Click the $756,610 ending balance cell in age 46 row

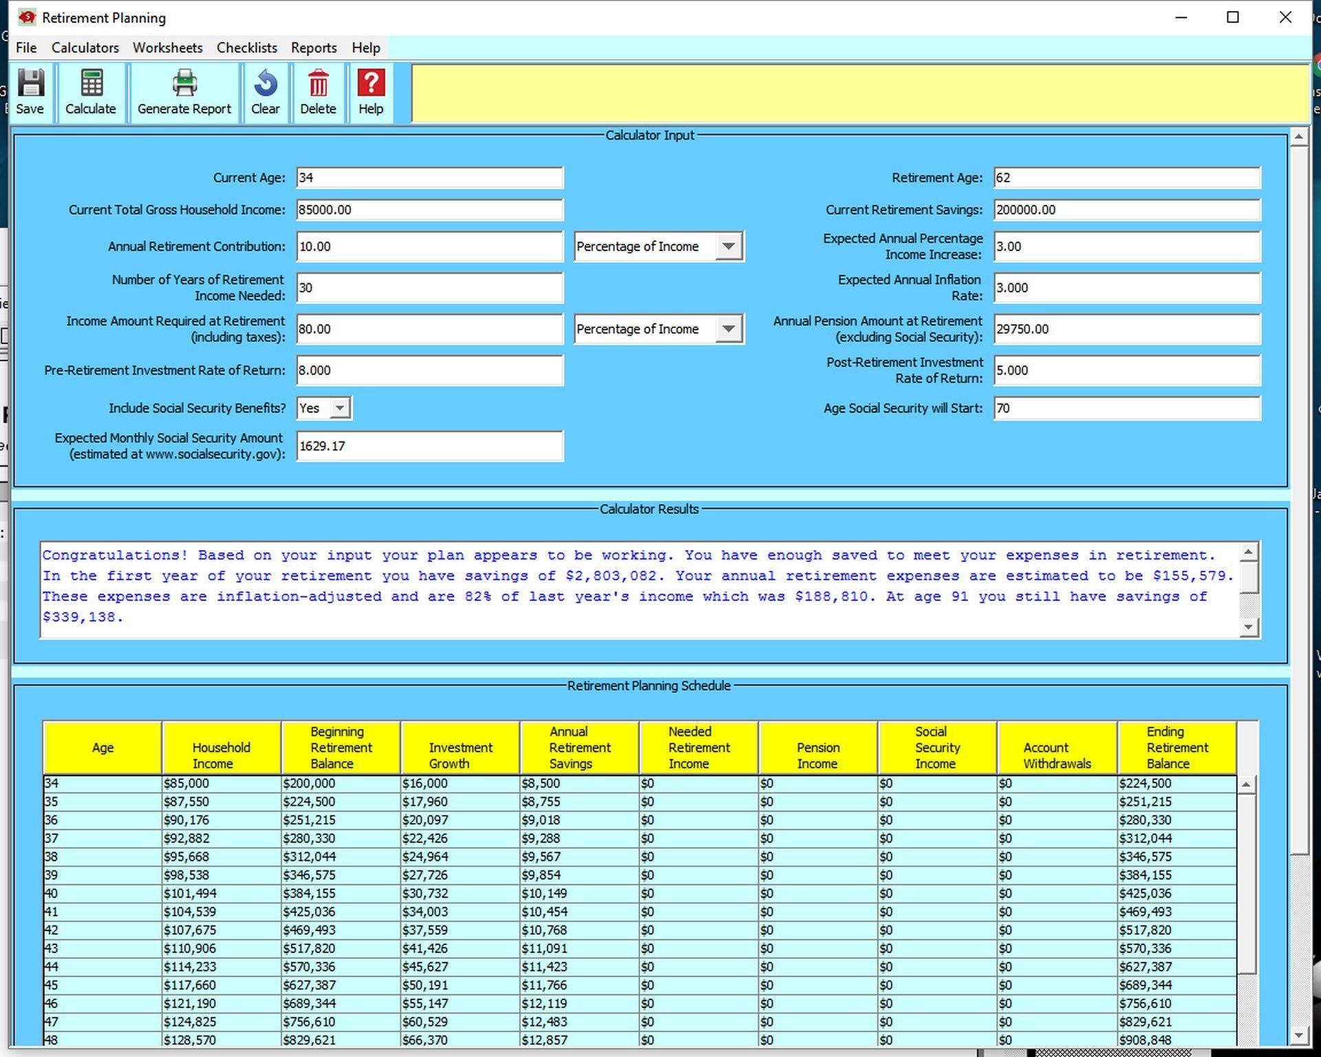coord(1177,1003)
